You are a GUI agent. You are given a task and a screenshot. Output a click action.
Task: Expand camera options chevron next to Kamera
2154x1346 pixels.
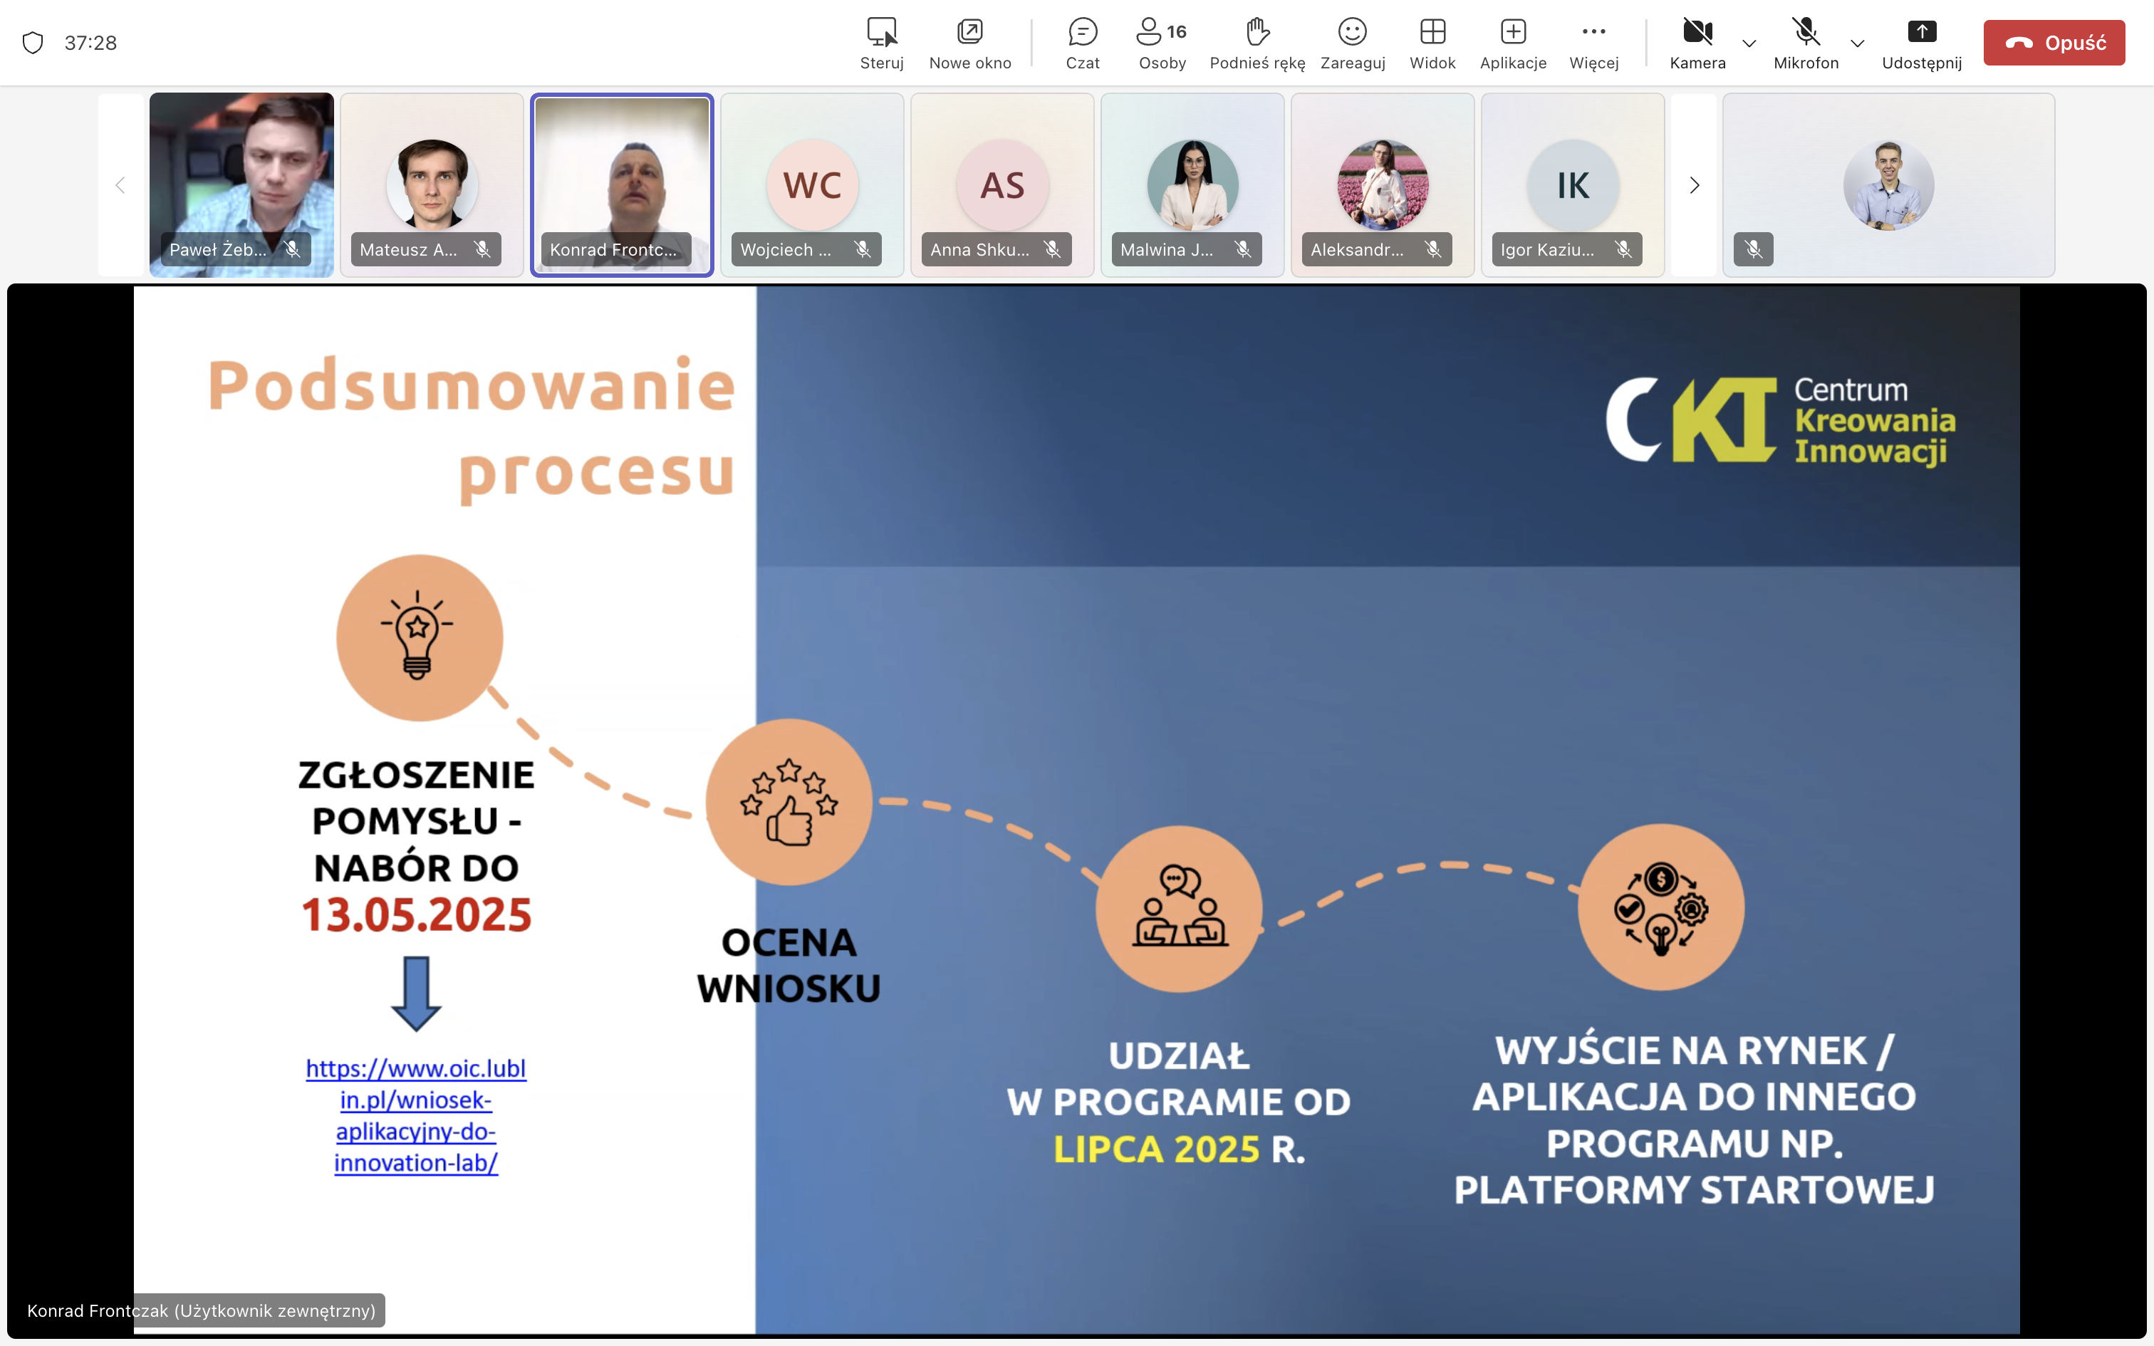(1749, 43)
